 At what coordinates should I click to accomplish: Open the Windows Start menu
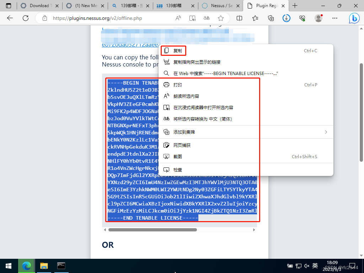[9, 266]
